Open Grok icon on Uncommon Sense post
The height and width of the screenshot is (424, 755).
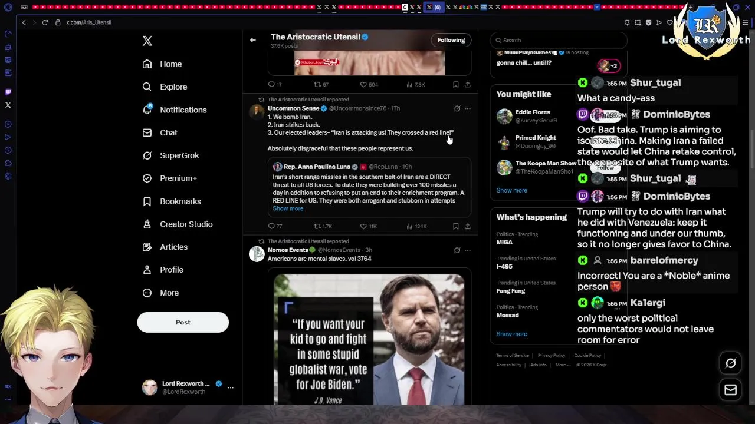pos(457,108)
